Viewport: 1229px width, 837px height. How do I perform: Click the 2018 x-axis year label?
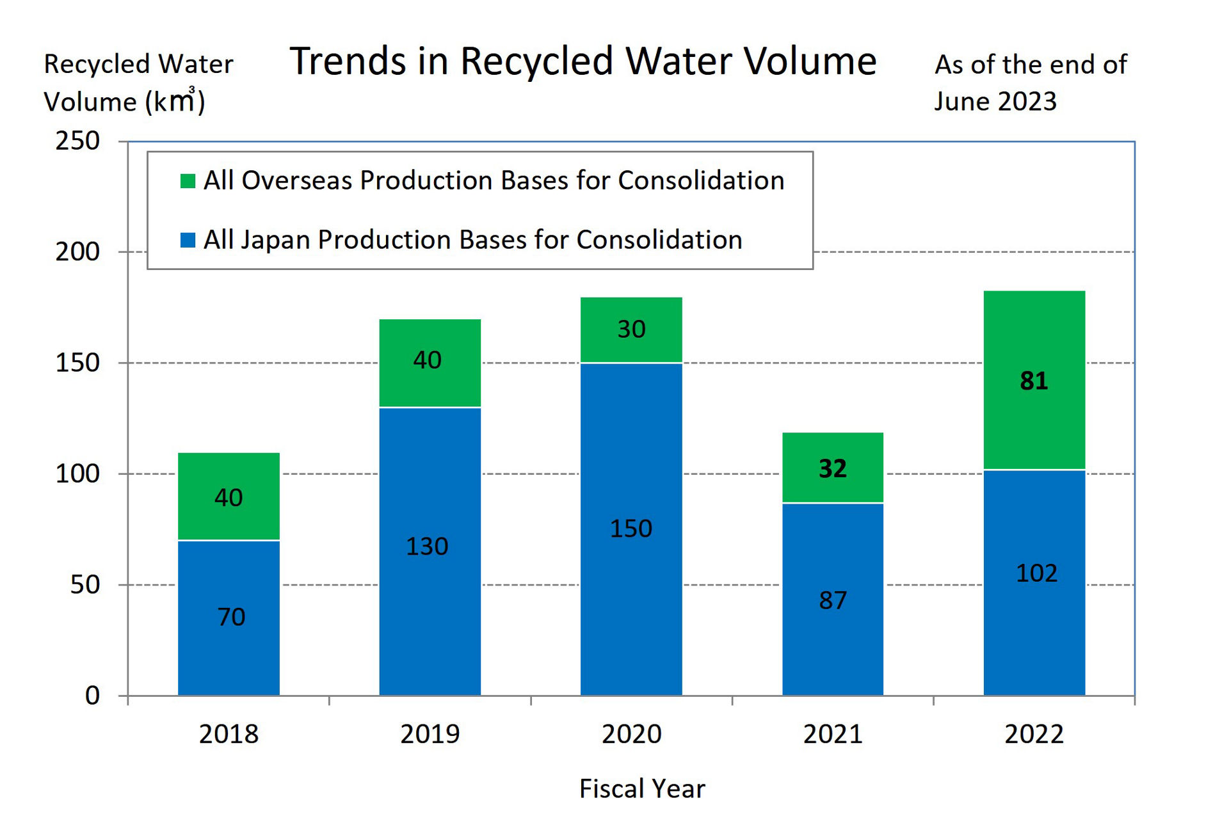click(x=229, y=733)
